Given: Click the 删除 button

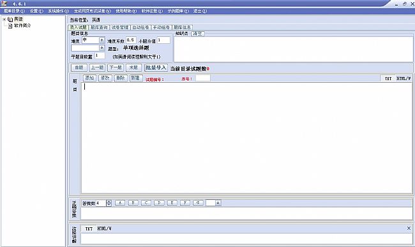Looking at the screenshot, I should [121, 78].
